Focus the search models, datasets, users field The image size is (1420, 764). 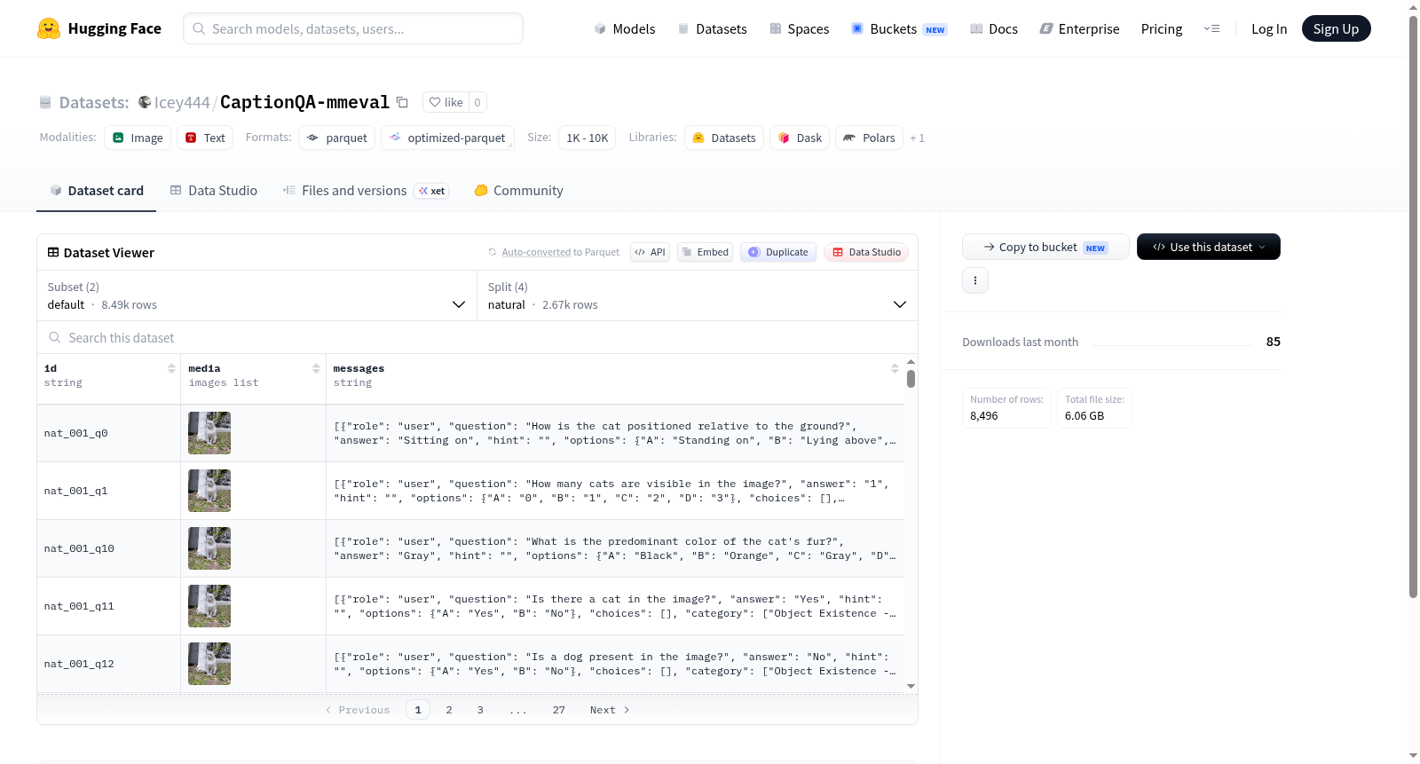353,28
